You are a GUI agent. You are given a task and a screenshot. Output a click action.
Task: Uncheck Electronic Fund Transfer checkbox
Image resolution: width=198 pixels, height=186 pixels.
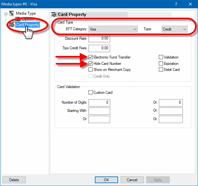(91, 57)
